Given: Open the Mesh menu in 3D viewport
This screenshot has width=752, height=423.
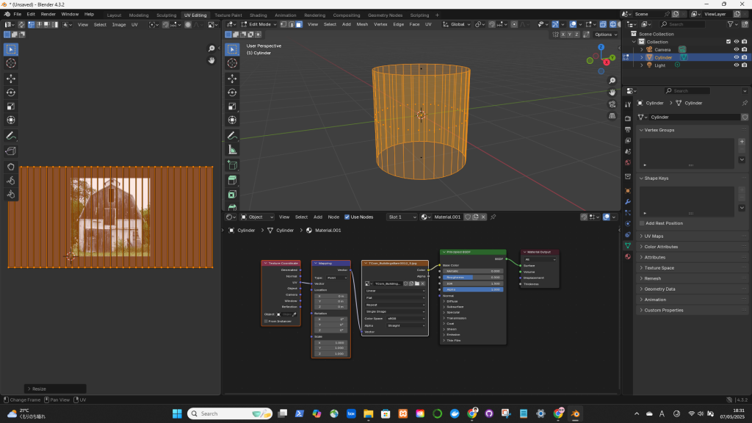Looking at the screenshot, I should (x=362, y=24).
